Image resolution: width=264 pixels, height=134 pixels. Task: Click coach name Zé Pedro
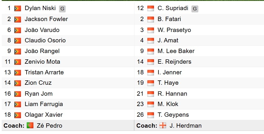coord(49,126)
